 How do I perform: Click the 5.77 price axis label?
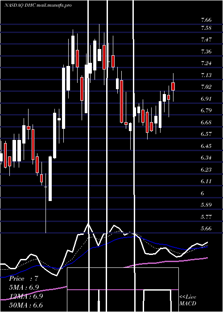pos(206,217)
